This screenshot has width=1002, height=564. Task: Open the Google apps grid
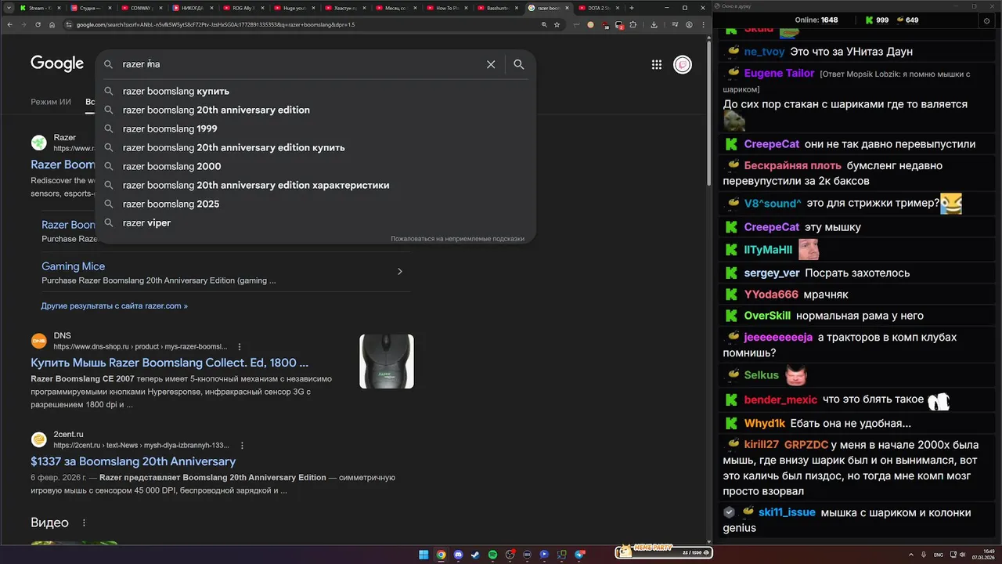click(x=657, y=64)
